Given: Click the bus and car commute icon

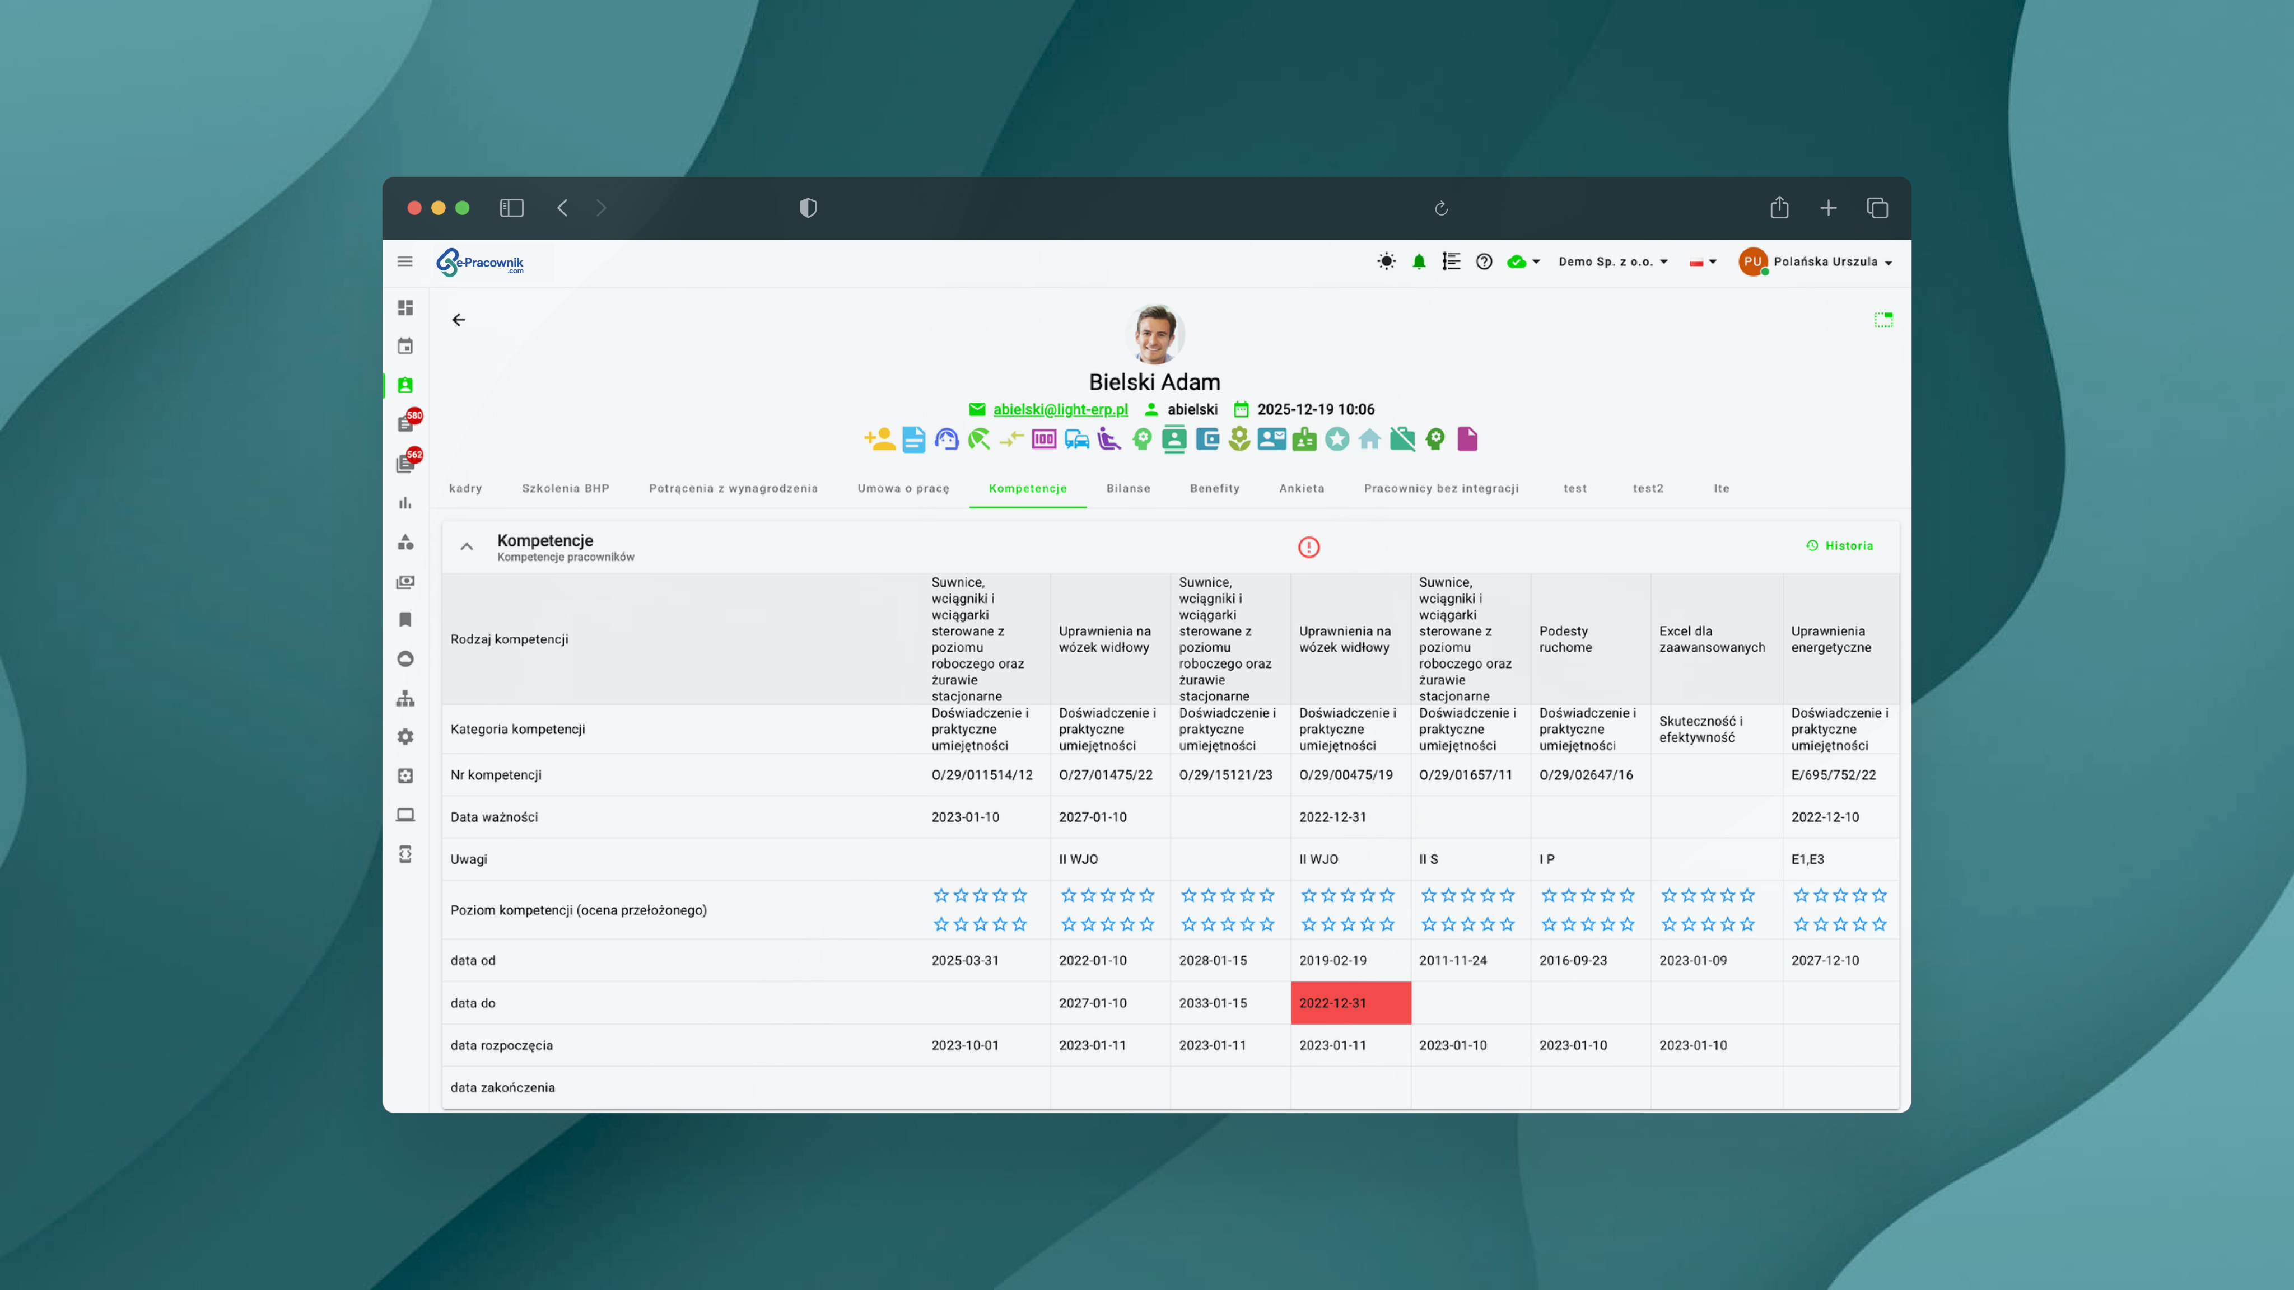Looking at the screenshot, I should coord(1076,439).
